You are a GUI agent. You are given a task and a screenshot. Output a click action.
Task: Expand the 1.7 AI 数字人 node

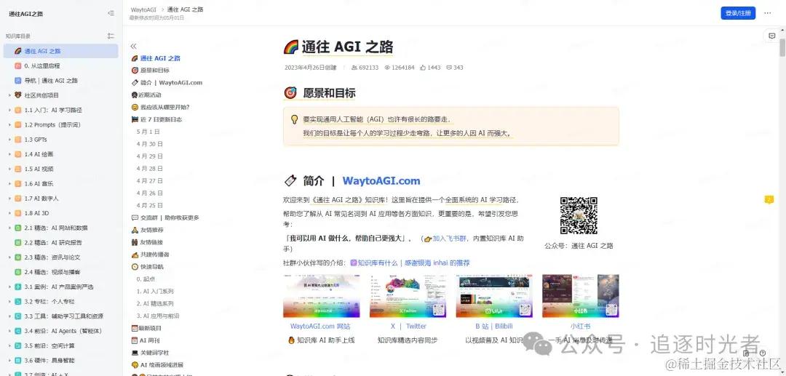(x=9, y=199)
